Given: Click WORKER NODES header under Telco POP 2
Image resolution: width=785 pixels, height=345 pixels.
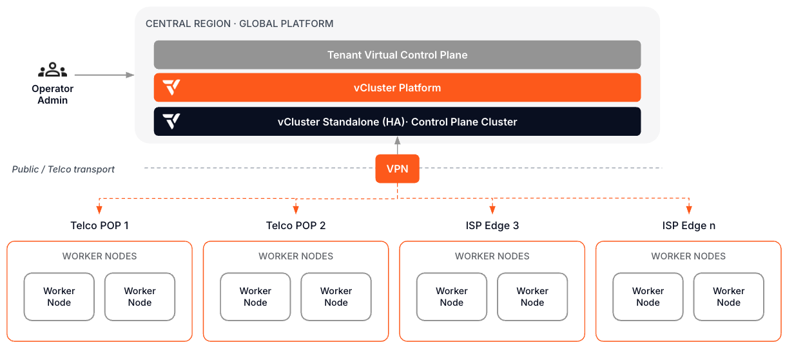Looking at the screenshot, I should coord(296,256).
